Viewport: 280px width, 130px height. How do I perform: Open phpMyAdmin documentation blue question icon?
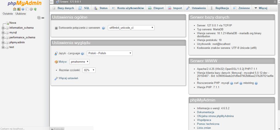23,9
